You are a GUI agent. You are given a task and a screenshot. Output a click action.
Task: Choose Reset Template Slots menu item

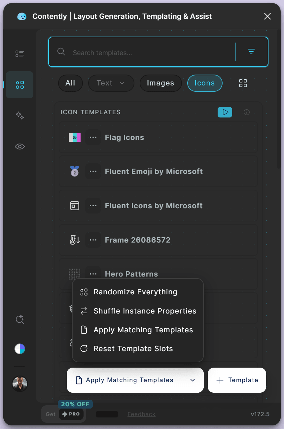point(138,348)
